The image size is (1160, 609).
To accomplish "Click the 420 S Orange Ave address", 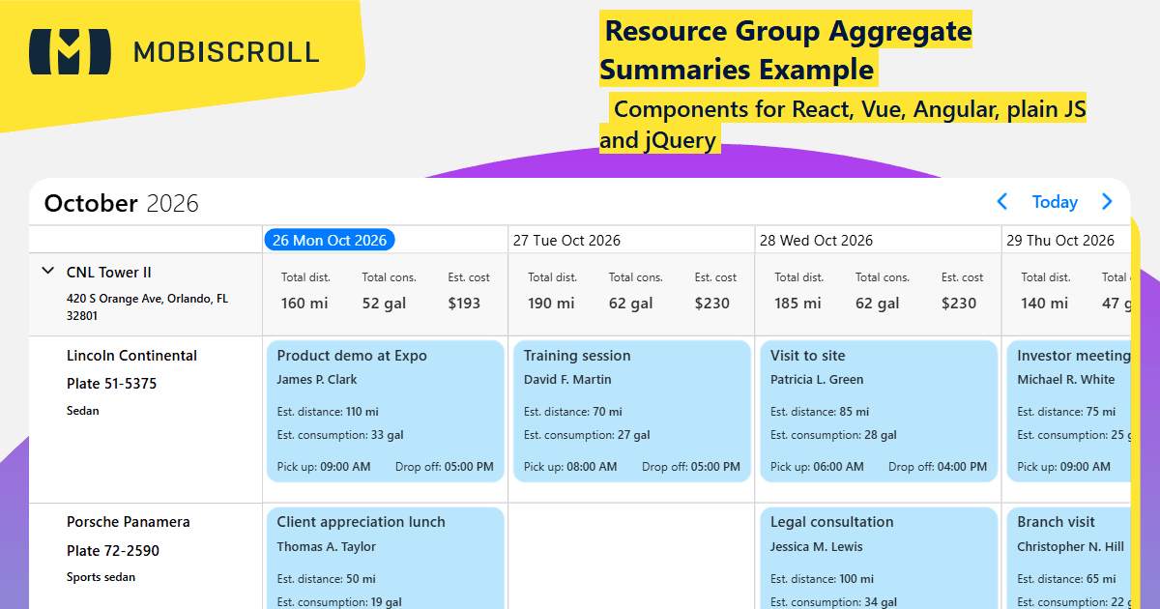I will (147, 307).
